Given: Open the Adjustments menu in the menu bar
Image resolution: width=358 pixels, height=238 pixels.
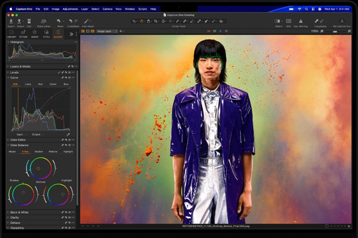Looking at the screenshot, I should tap(70, 9).
